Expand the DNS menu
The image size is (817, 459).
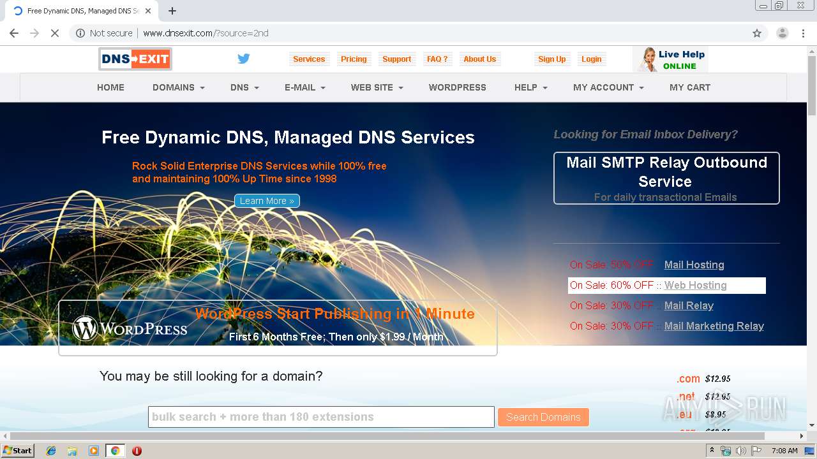[x=244, y=87]
